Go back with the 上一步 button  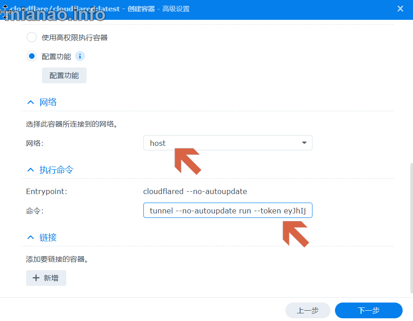(307, 310)
